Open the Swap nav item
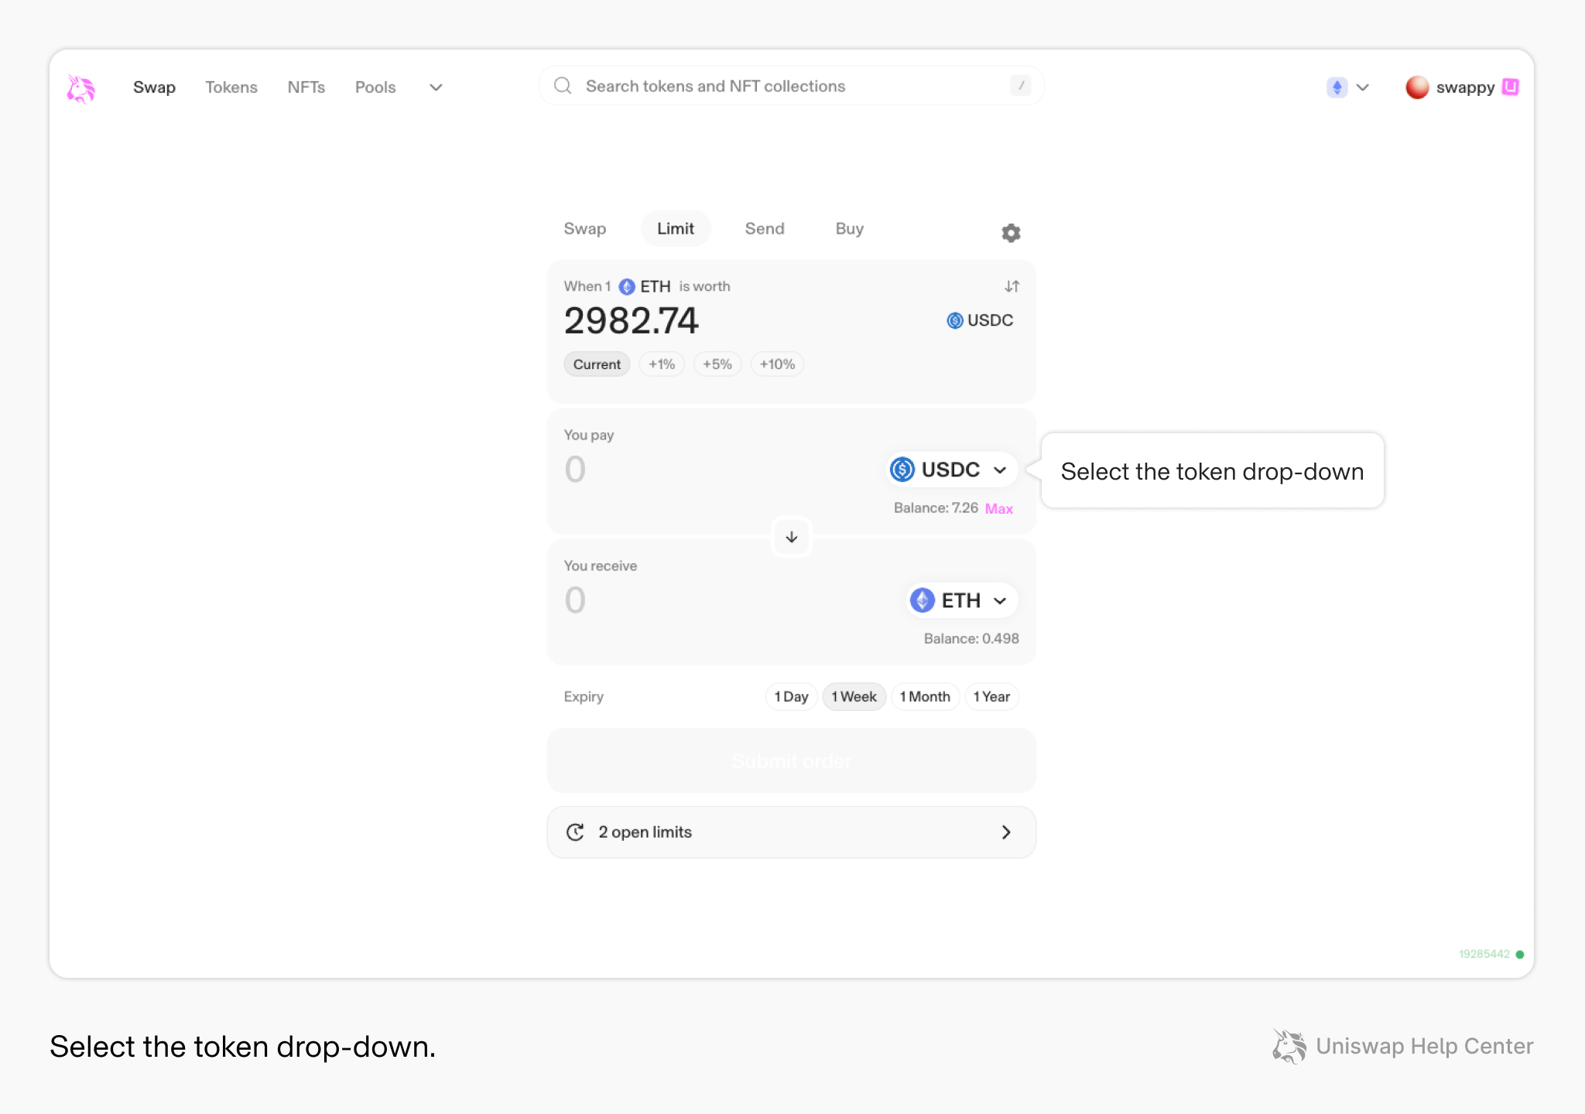Screen dimensions: 1585x1114 154,87
